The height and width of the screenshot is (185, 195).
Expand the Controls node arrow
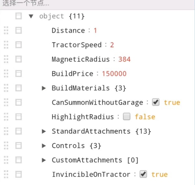tap(44, 146)
